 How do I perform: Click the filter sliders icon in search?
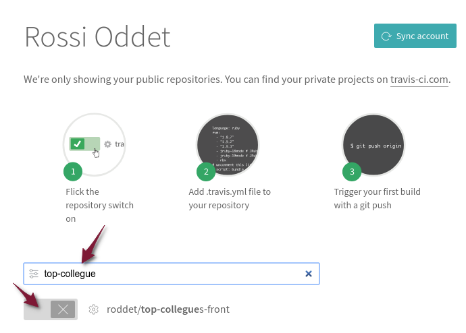click(x=34, y=274)
